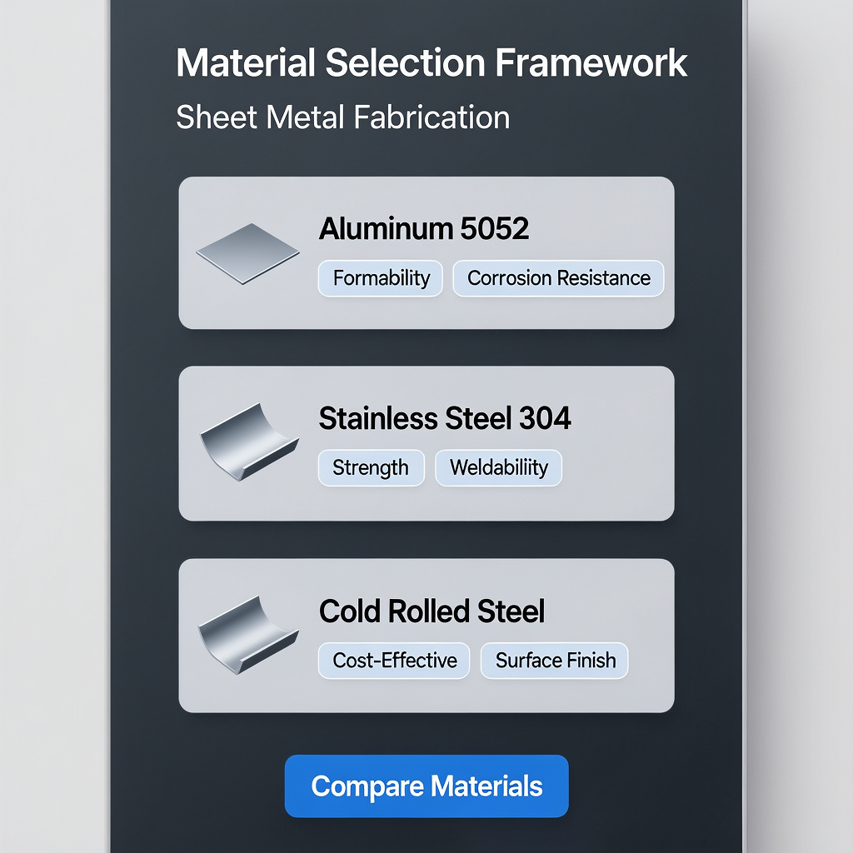The width and height of the screenshot is (853, 853).
Task: Click the Stainless Steel 304 title
Action: (x=445, y=418)
